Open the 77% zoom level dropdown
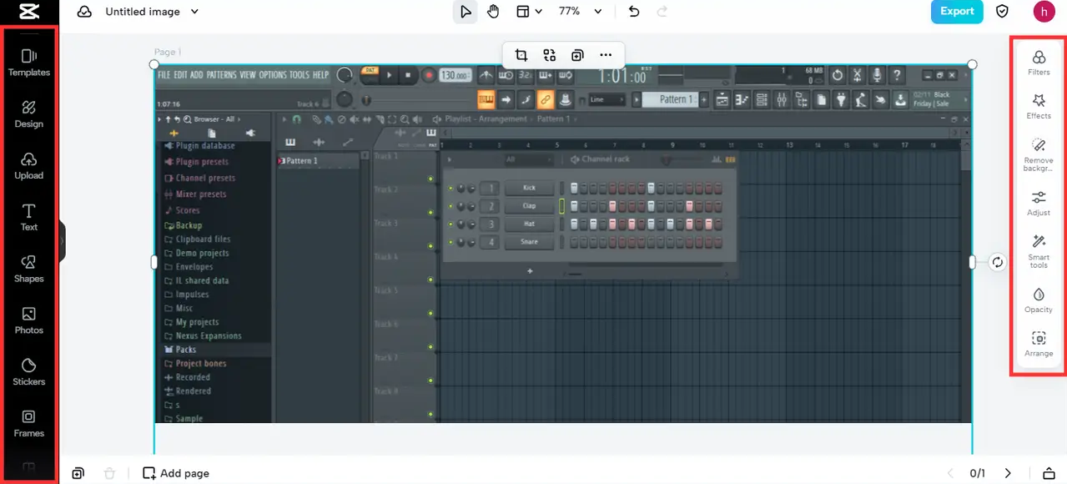The height and width of the screenshot is (484, 1067). point(581,12)
